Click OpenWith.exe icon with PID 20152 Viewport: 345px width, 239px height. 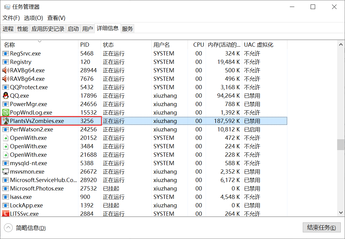tap(6, 138)
